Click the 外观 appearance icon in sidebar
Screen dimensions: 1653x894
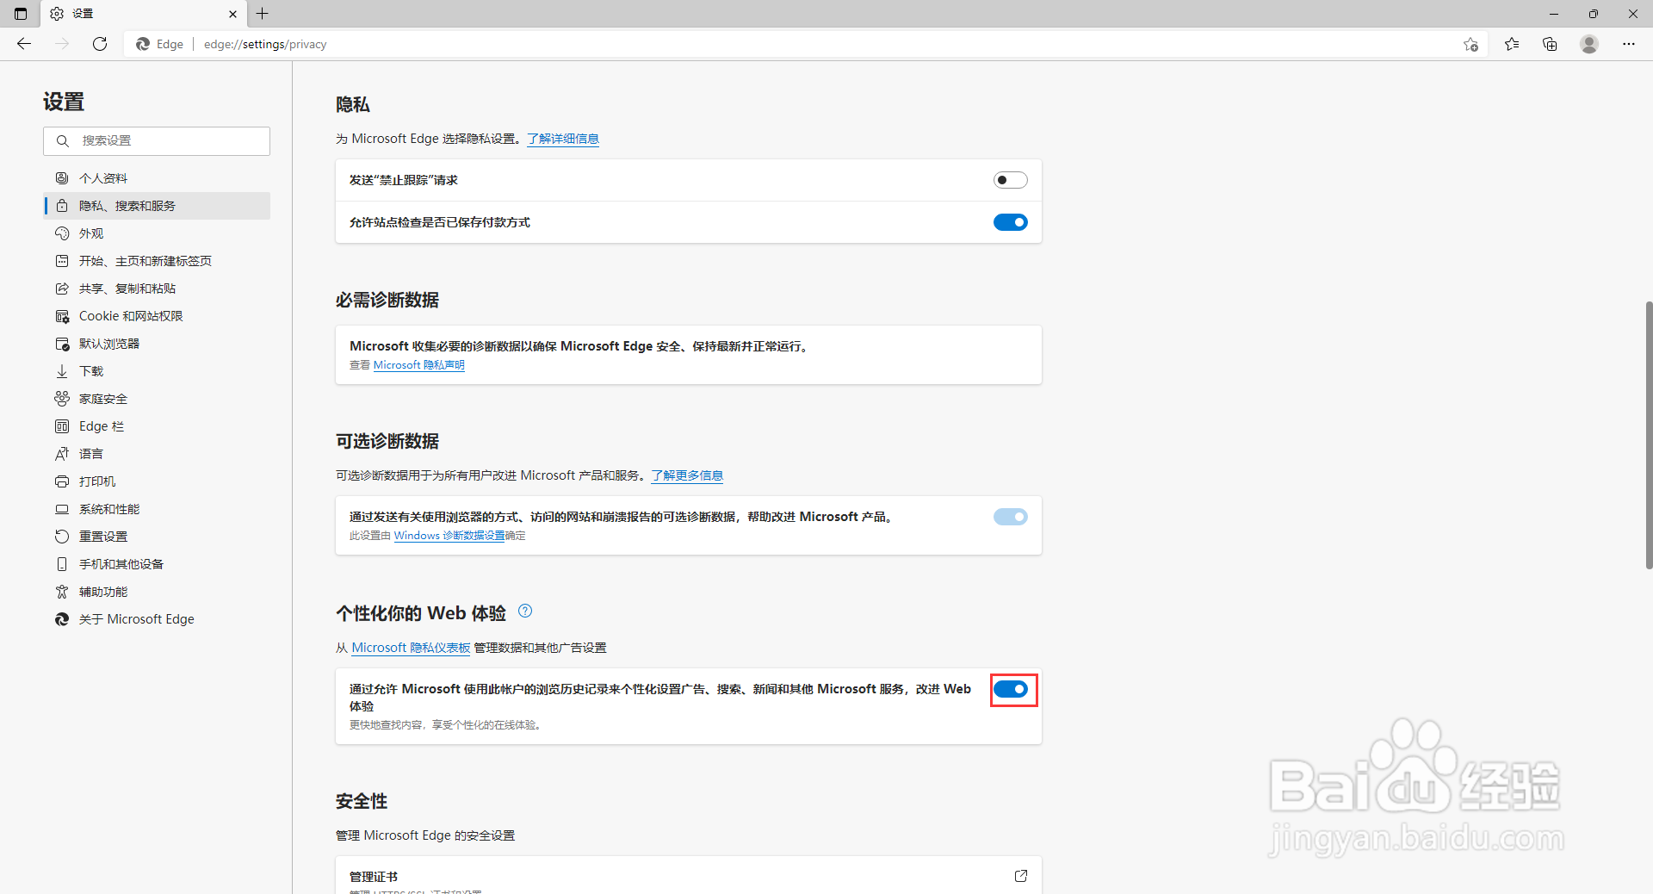62,233
